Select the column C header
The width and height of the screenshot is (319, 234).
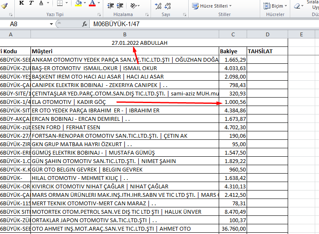coord(233,34)
